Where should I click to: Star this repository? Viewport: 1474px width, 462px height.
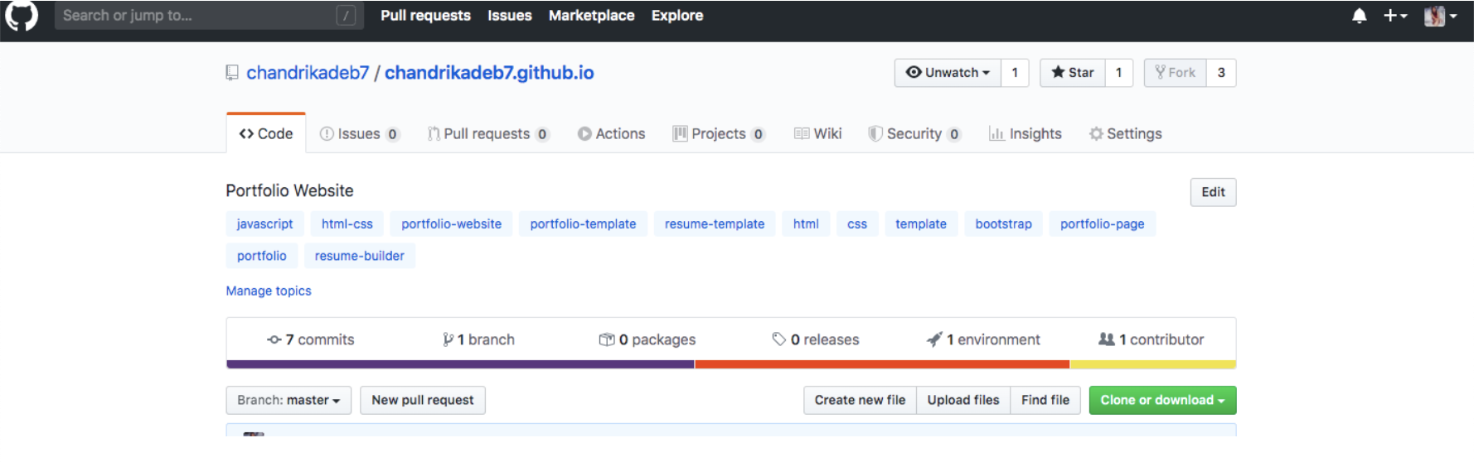pyautogui.click(x=1073, y=73)
